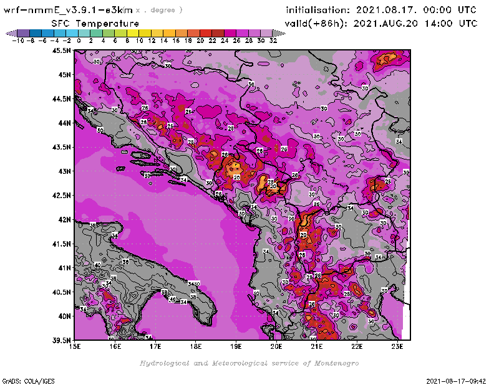Click the '39.5N' latitude label
The image size is (499, 385).
point(61,341)
